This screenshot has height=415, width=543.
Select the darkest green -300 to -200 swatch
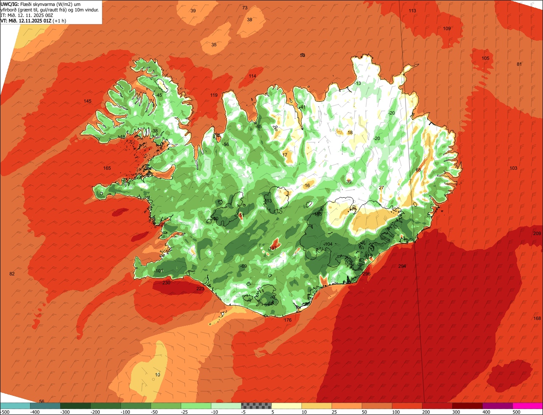coord(76,406)
